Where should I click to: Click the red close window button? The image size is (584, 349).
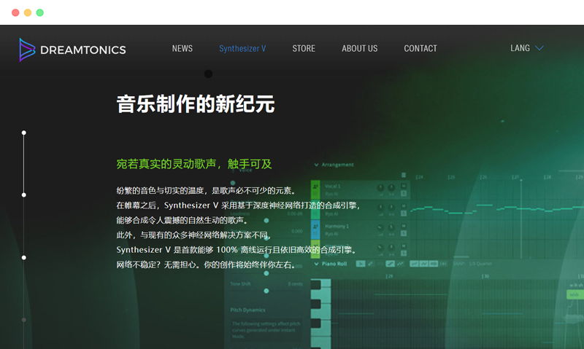click(15, 12)
